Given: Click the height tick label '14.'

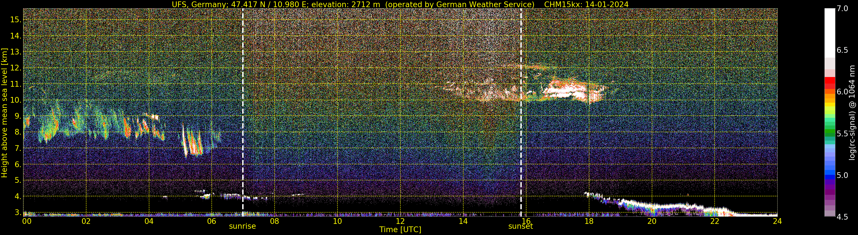Looking at the screenshot, I should click(16, 36).
